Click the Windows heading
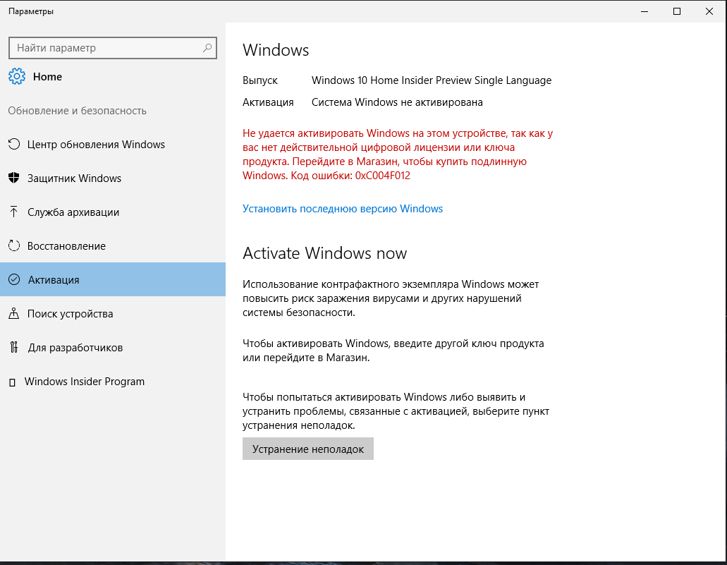The image size is (727, 565). 276,50
